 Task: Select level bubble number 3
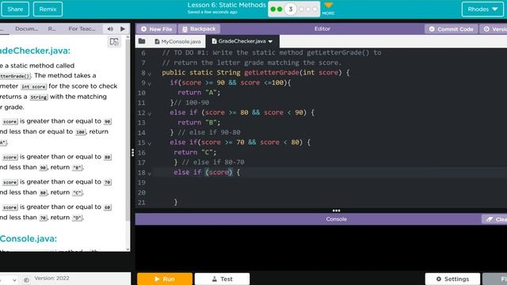291,9
